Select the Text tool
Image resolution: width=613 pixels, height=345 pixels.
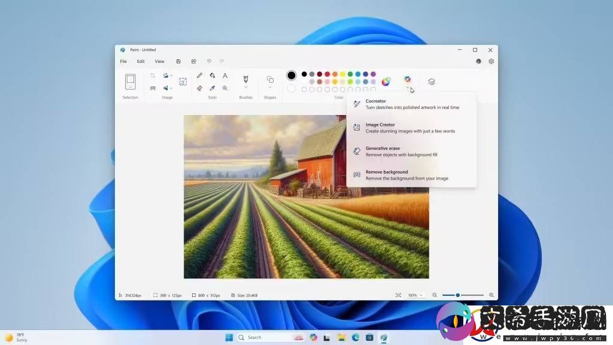pyautogui.click(x=225, y=75)
